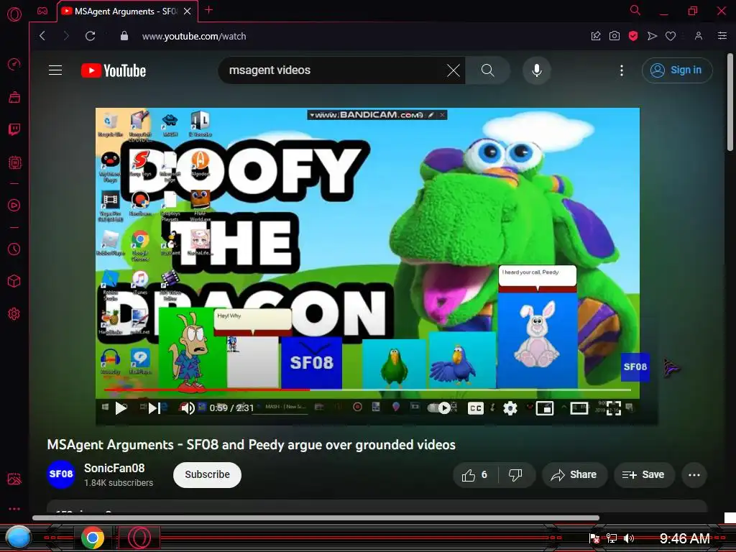Open YouTube settings three-dot menu
The image size is (736, 552).
click(x=622, y=70)
